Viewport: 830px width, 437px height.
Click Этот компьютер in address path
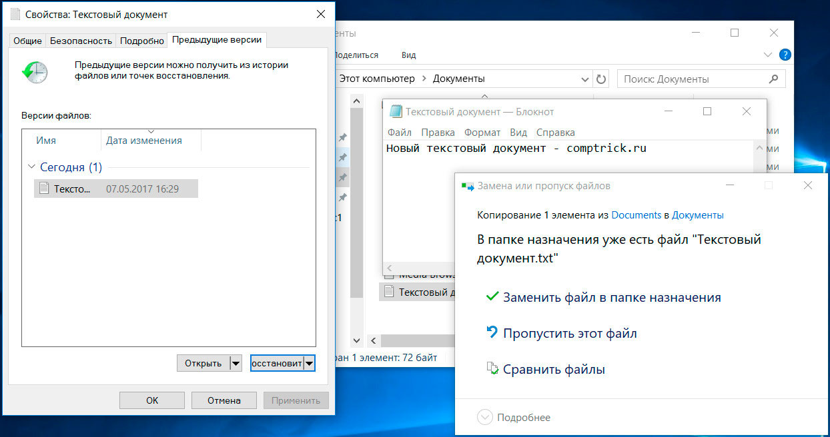(x=376, y=79)
